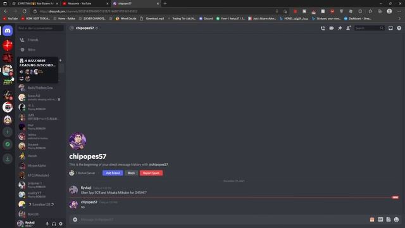This screenshot has width=405, height=228.
Task: Open DM with Roko33
Action: (x=40, y=214)
